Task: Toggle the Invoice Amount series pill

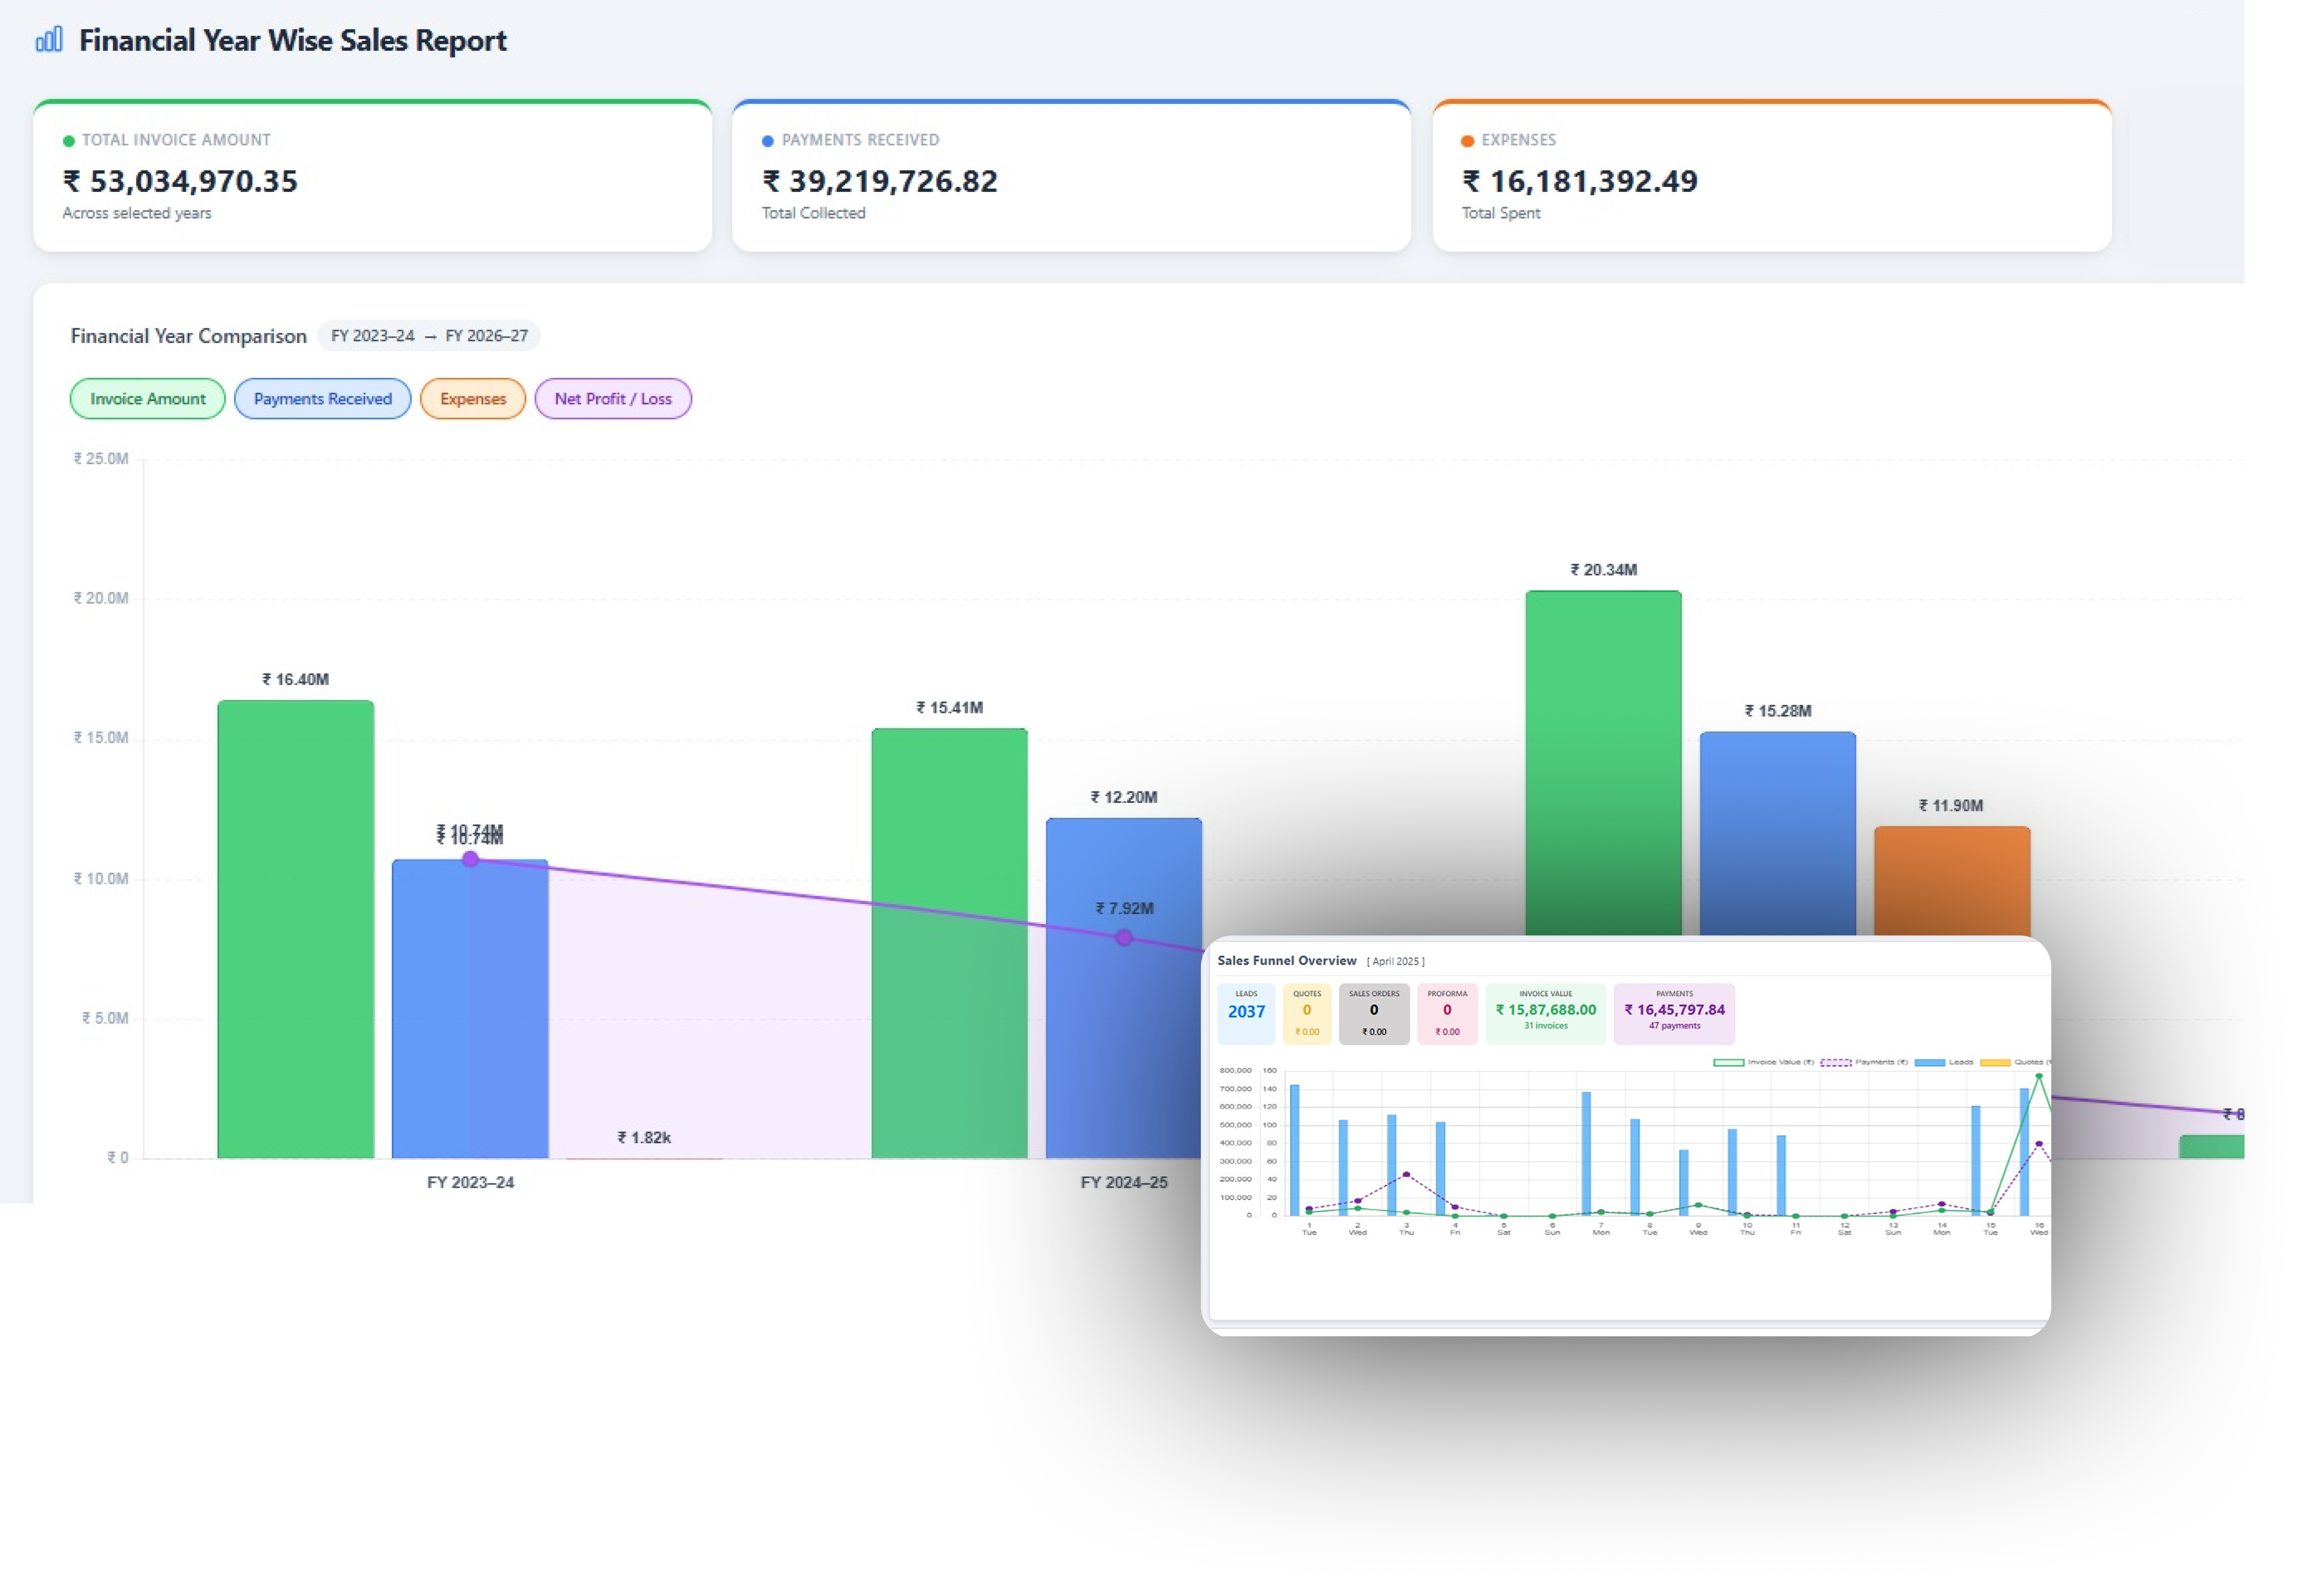Action: click(148, 399)
